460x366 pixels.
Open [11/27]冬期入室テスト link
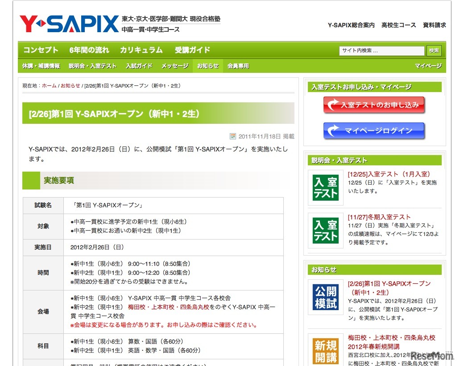pyautogui.click(x=379, y=217)
